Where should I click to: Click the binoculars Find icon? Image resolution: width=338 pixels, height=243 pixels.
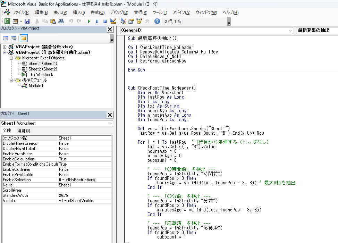(x=61, y=21)
